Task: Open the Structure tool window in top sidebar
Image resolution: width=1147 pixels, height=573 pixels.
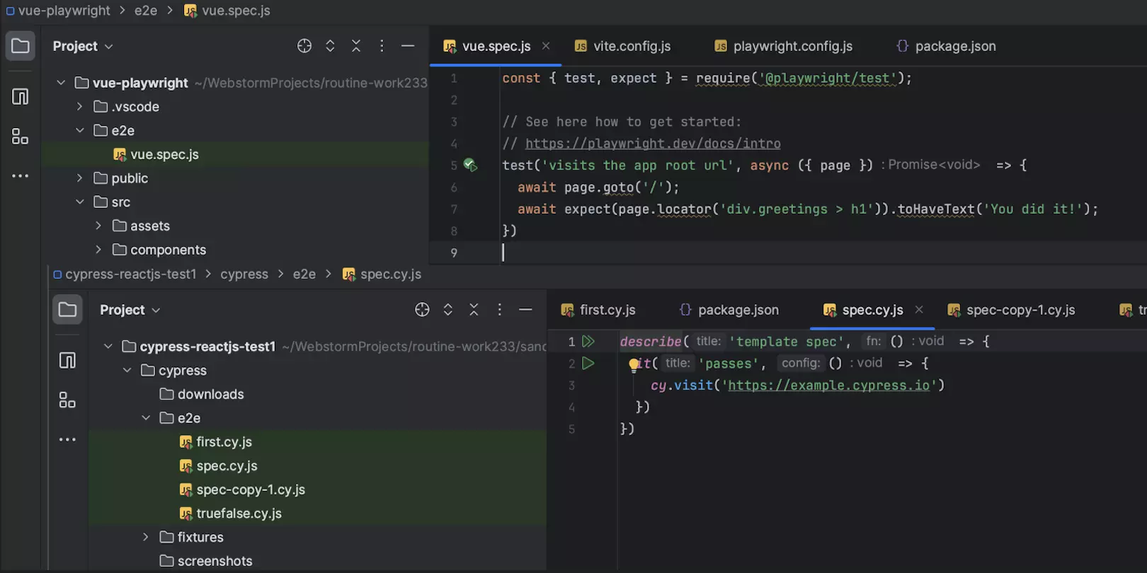Action: pyautogui.click(x=21, y=137)
